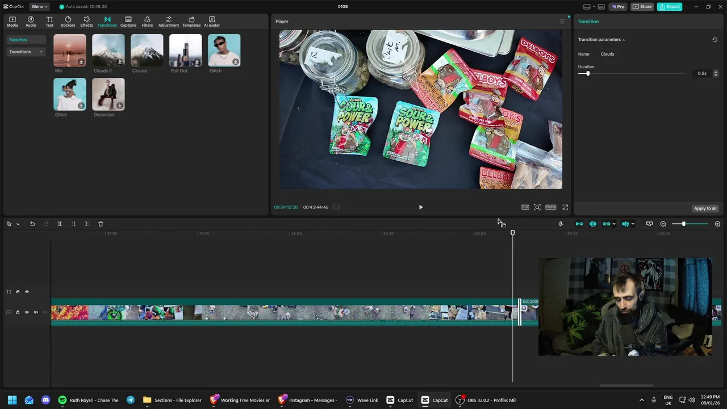Zoom out the timeline
The height and width of the screenshot is (409, 727).
[x=663, y=224]
